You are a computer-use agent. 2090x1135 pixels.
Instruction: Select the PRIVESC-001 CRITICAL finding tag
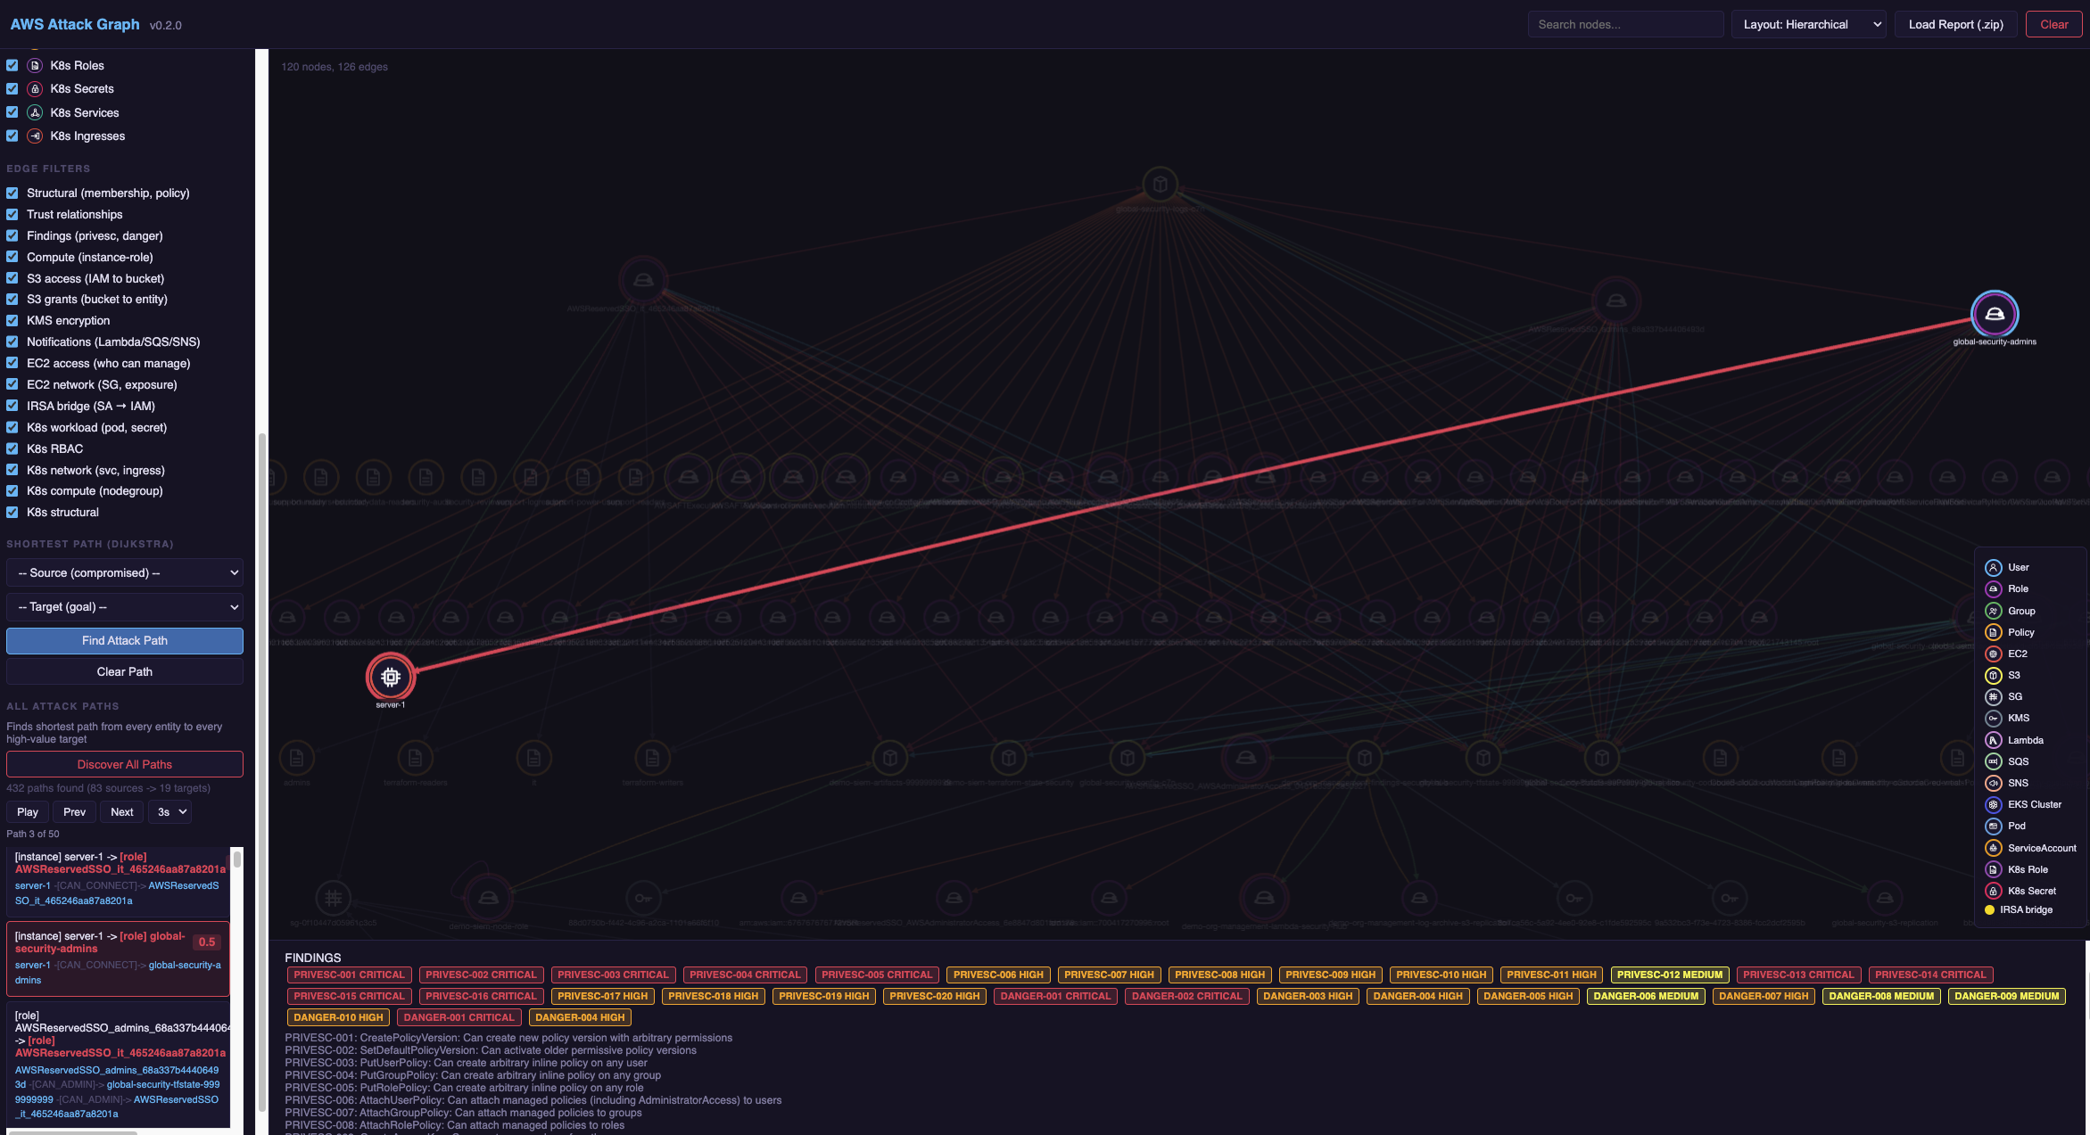[x=349, y=975]
